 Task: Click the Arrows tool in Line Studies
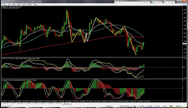click(x=147, y=3)
